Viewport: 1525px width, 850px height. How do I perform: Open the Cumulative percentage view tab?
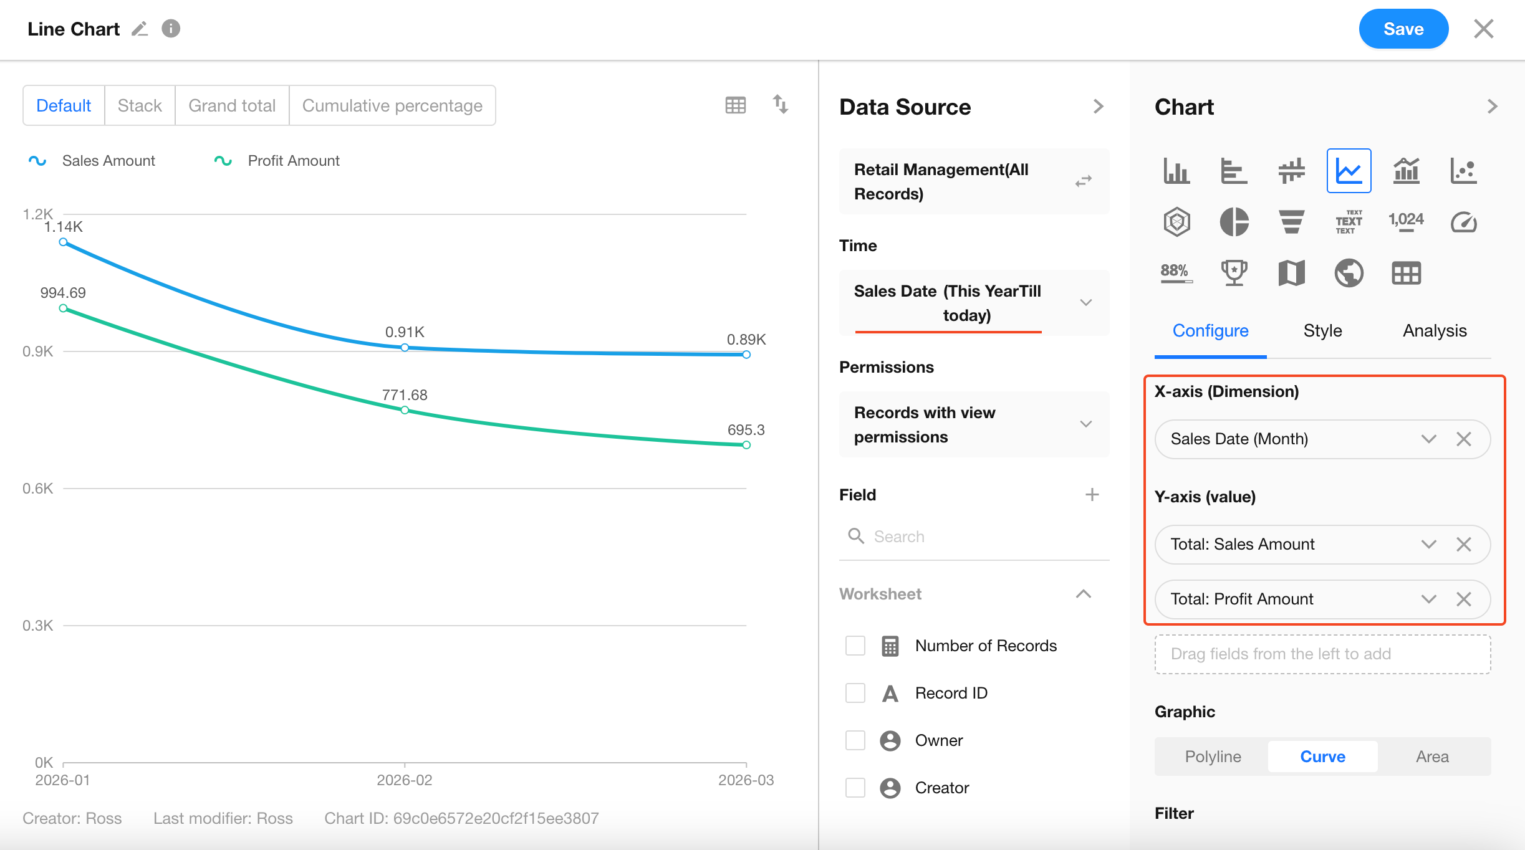click(x=392, y=105)
